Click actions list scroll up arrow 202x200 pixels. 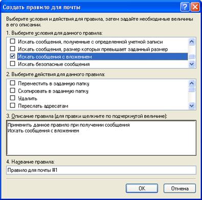pos(192,83)
